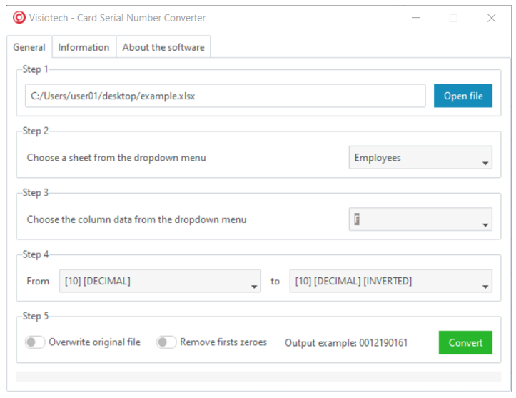Screen dimensions: 516x398
Task: Toggle Overwrite original file switch
Action: pos(35,342)
